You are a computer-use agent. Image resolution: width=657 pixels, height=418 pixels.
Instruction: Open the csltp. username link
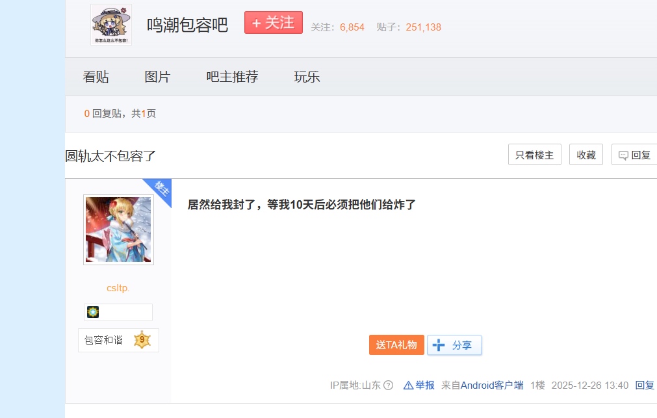tap(118, 288)
